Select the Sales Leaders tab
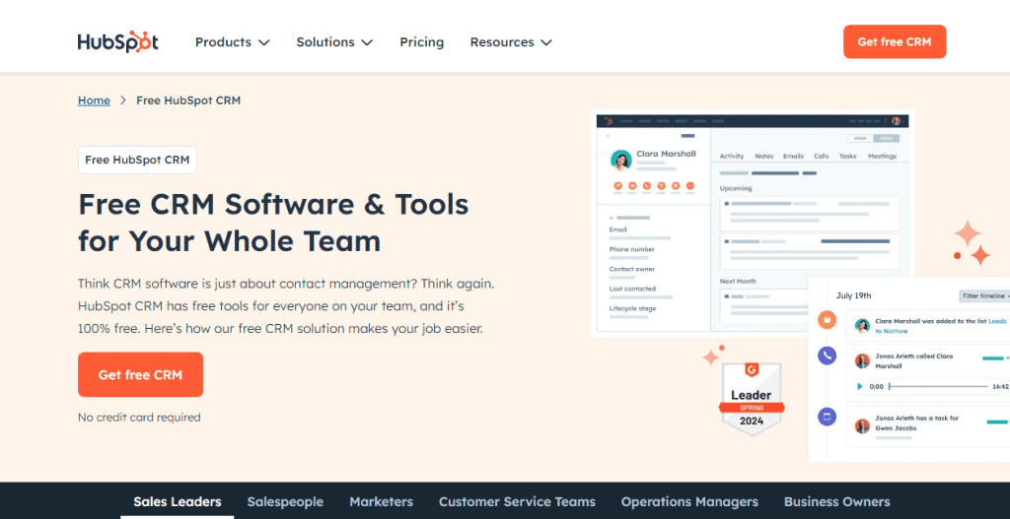 (x=178, y=501)
